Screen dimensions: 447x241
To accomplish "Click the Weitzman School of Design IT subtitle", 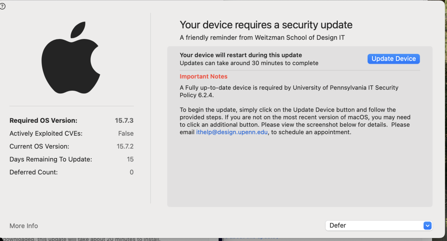I will pos(262,37).
